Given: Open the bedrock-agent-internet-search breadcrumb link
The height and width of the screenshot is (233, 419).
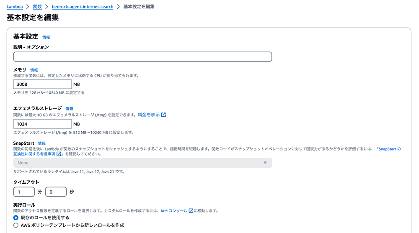Looking at the screenshot, I should pyautogui.click(x=83, y=7).
